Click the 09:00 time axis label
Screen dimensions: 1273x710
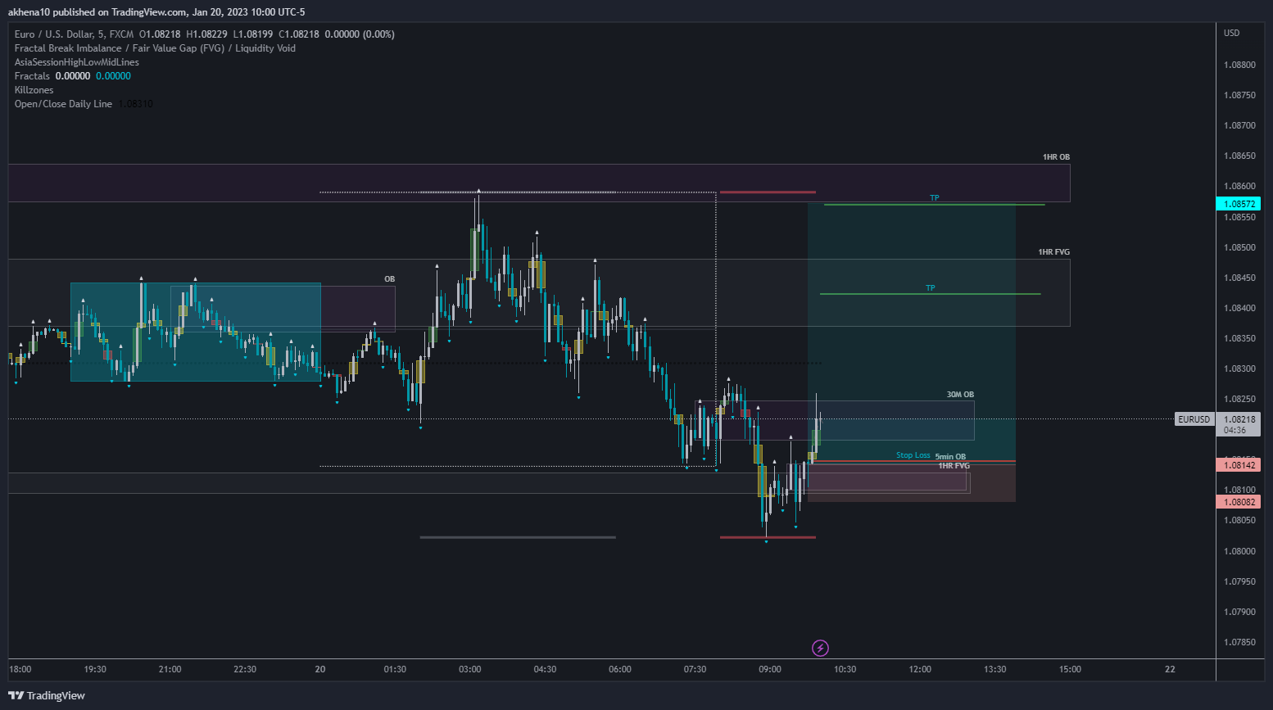tap(770, 669)
